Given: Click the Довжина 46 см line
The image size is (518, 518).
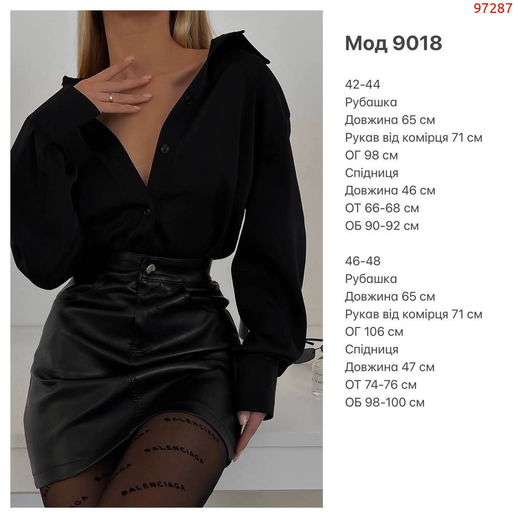Looking at the screenshot, I should (x=390, y=191).
